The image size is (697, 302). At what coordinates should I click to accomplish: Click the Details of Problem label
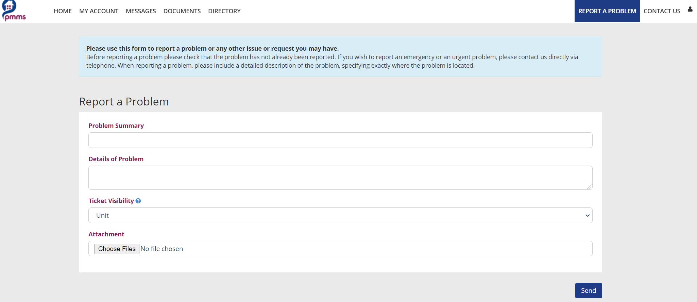pos(116,159)
